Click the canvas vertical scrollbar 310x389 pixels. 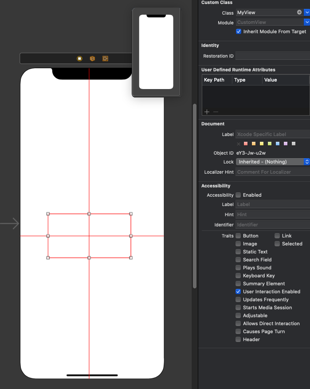coord(195,196)
